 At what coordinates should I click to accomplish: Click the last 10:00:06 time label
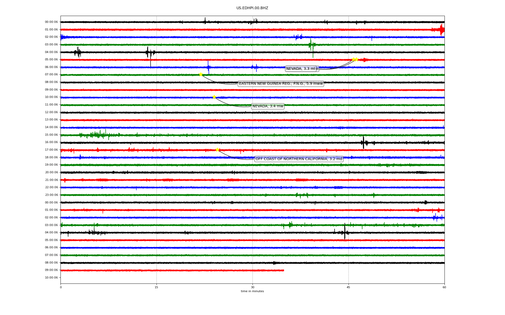(x=51, y=278)
